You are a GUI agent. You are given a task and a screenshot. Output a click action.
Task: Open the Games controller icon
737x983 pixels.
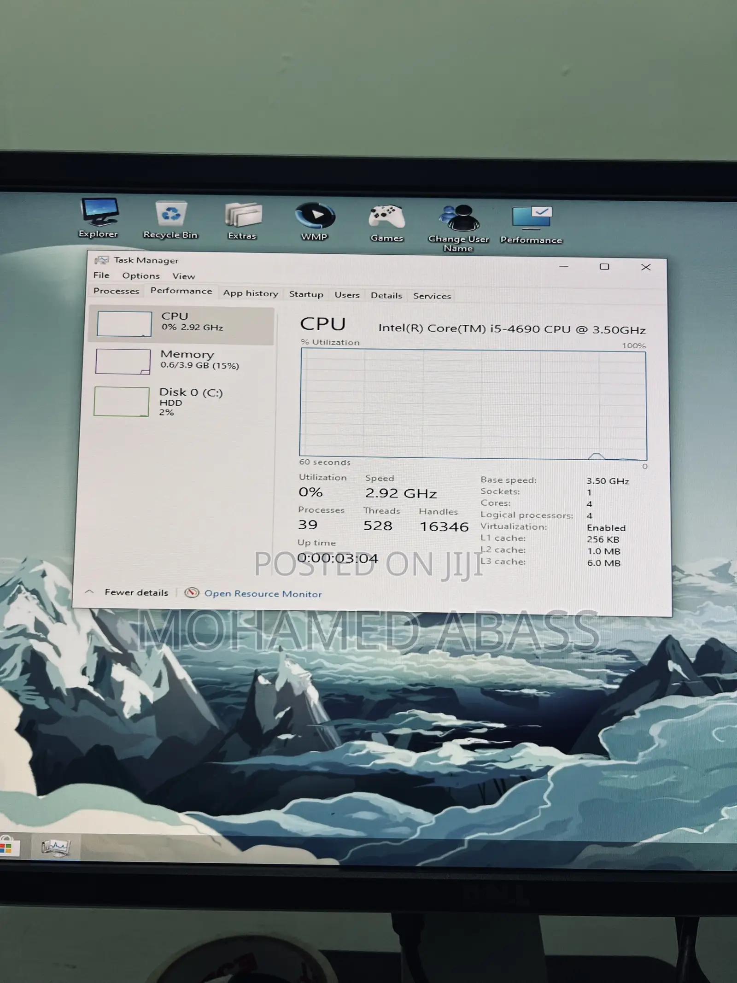pos(386,223)
